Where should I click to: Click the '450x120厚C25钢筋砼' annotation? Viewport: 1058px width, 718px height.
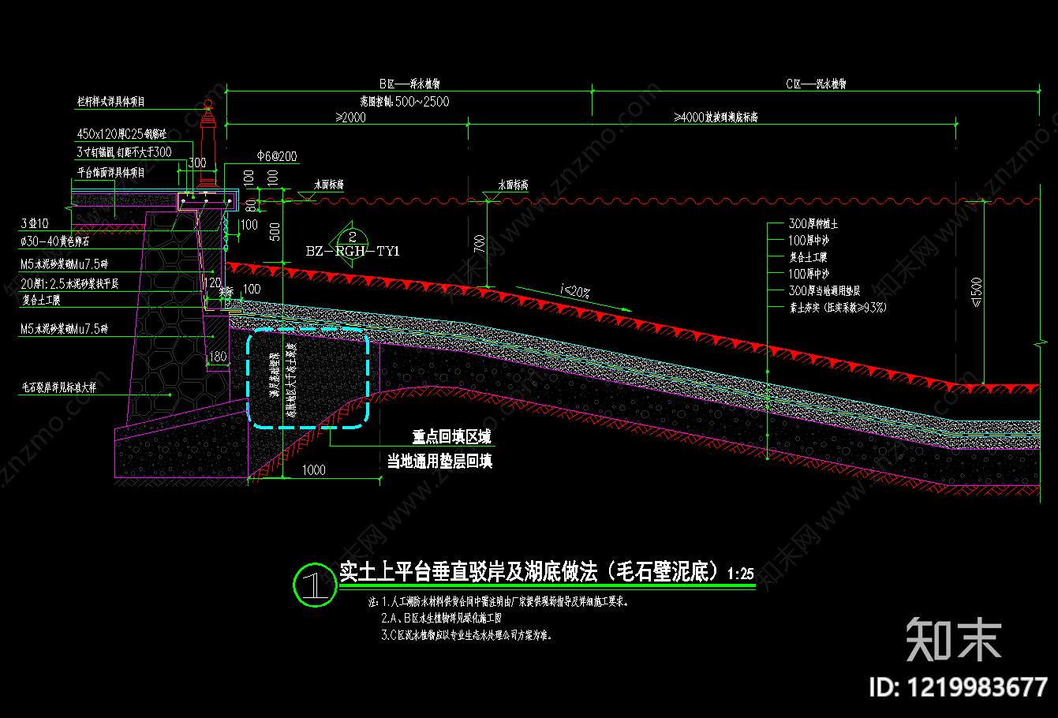click(122, 135)
